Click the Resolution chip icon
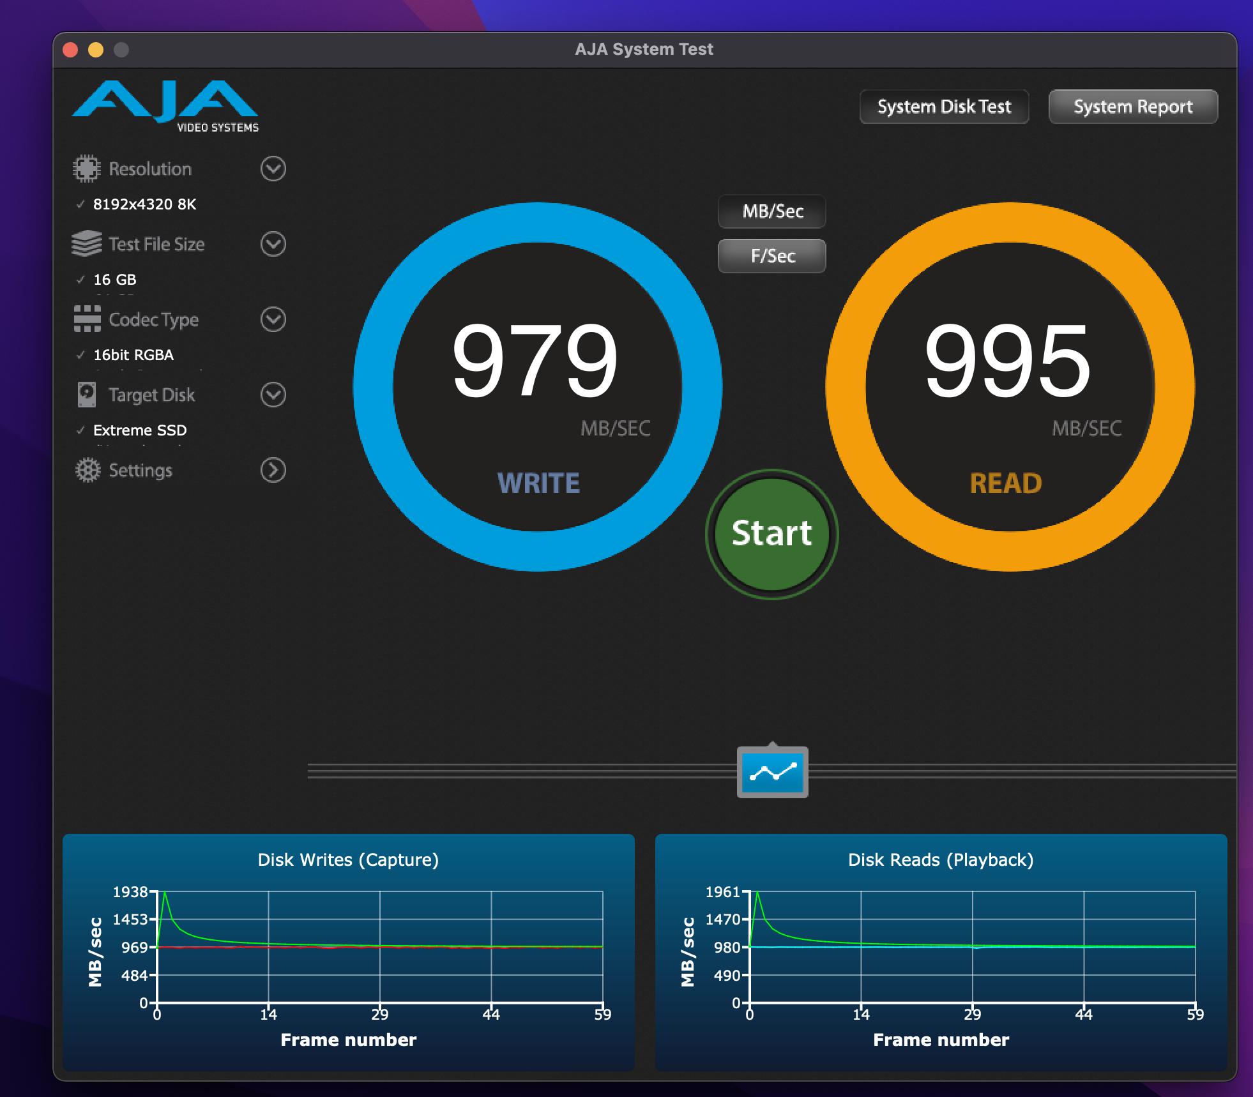 [87, 169]
